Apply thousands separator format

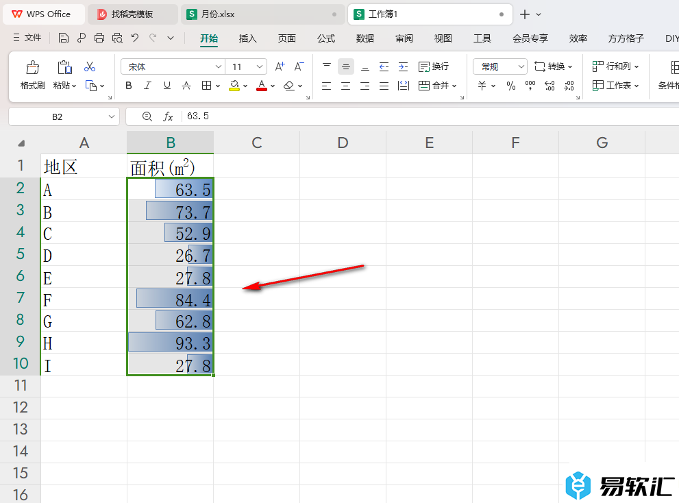click(530, 86)
